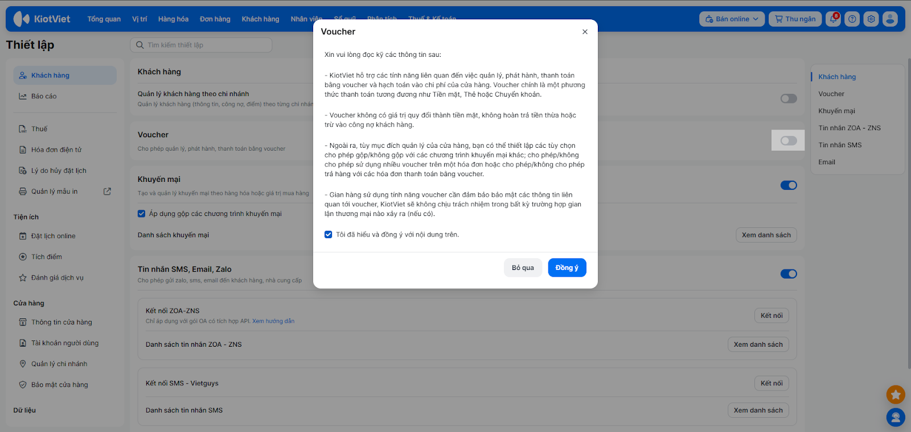The height and width of the screenshot is (432, 911).
Task: Open the Vị trí menu
Action: point(139,19)
